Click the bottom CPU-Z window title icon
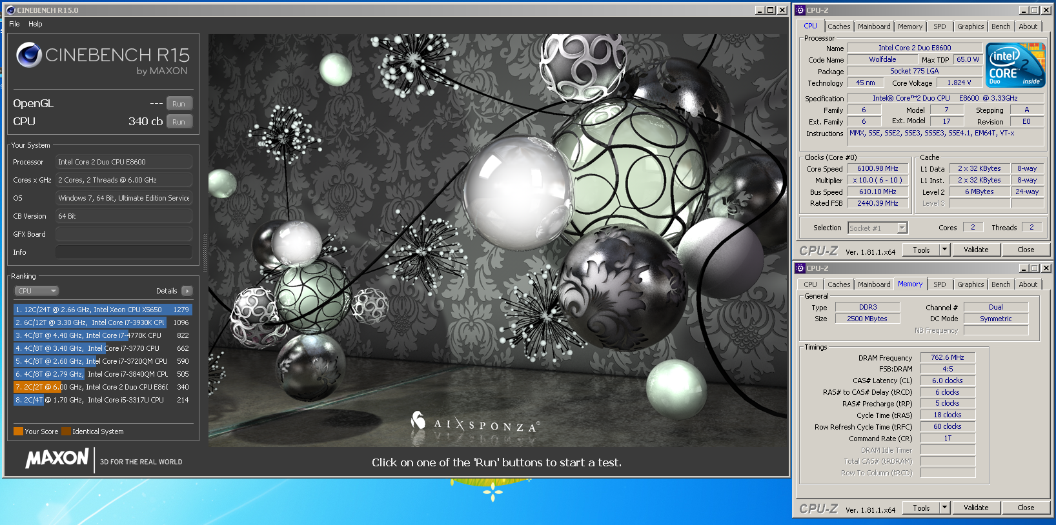The width and height of the screenshot is (1056, 525). (800, 268)
